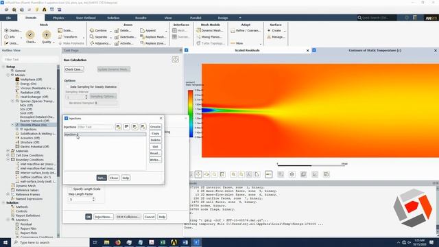This screenshot has height=247, width=439.
Task: Enable Data Sampling for Steady Statistics
Action: point(67,87)
